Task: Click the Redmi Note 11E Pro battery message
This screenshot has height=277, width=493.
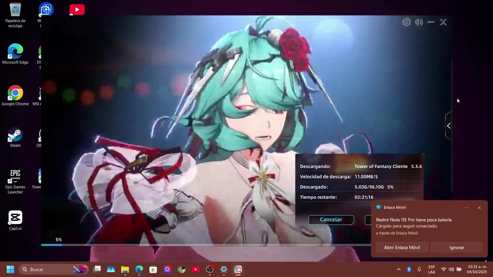Action: pyautogui.click(x=414, y=220)
